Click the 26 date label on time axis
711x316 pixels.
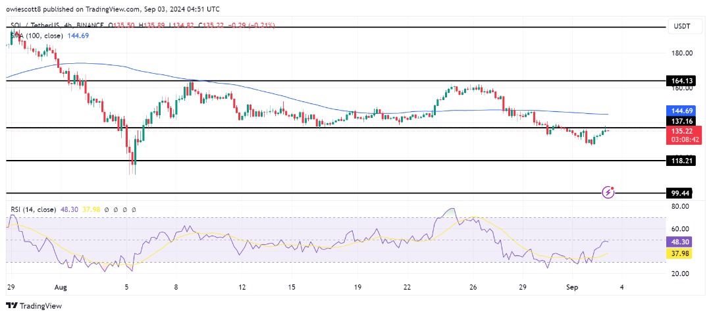click(473, 287)
